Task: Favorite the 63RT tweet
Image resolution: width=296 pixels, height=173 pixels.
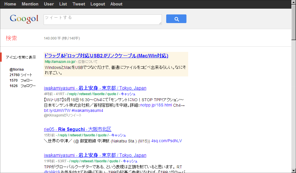Action: coord(101,161)
